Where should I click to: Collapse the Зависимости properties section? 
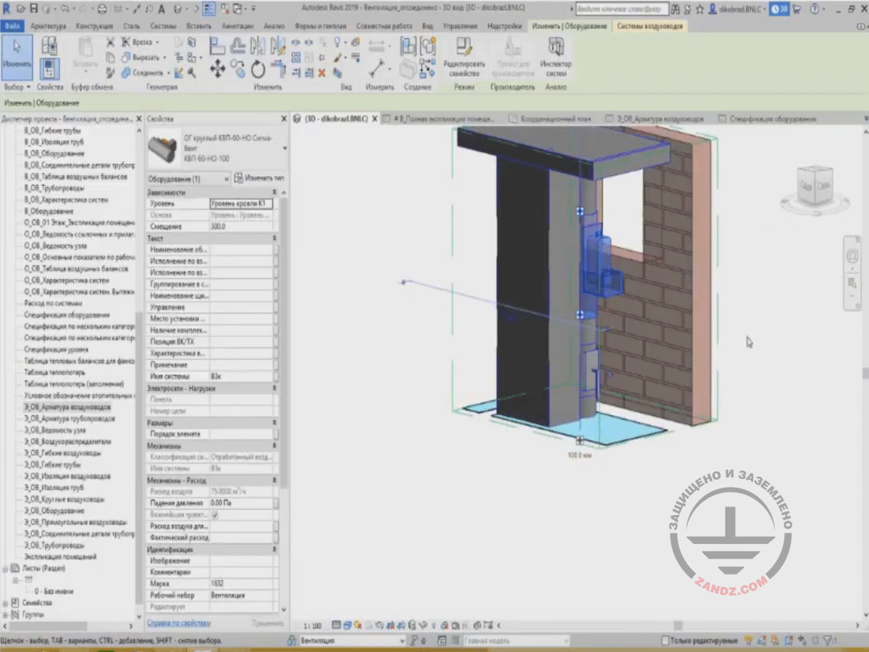(x=274, y=193)
